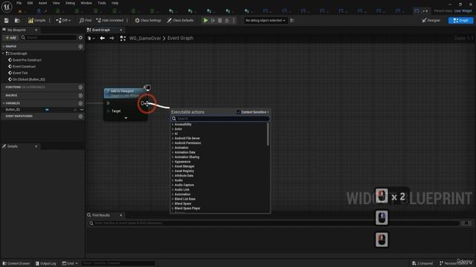Open the View menu
Screen dimensions: 476x267
[57, 3]
